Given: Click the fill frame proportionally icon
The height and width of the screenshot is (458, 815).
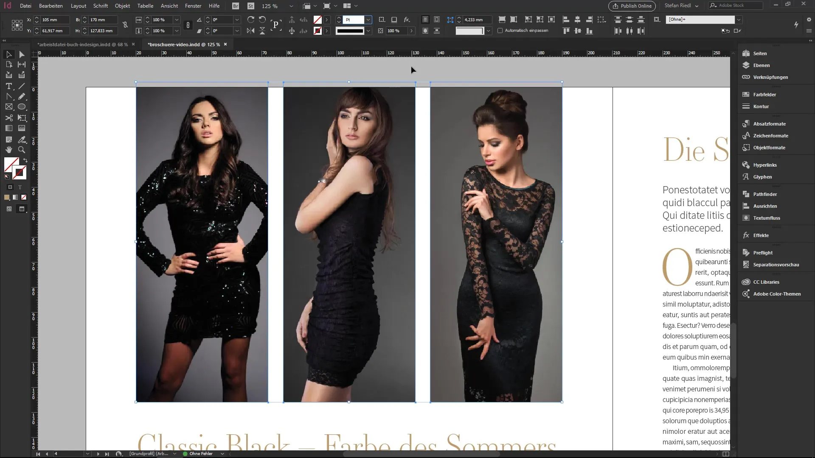Looking at the screenshot, I should point(502,20).
